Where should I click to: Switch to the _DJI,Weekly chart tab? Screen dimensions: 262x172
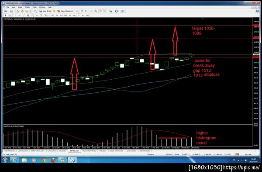click(131, 151)
